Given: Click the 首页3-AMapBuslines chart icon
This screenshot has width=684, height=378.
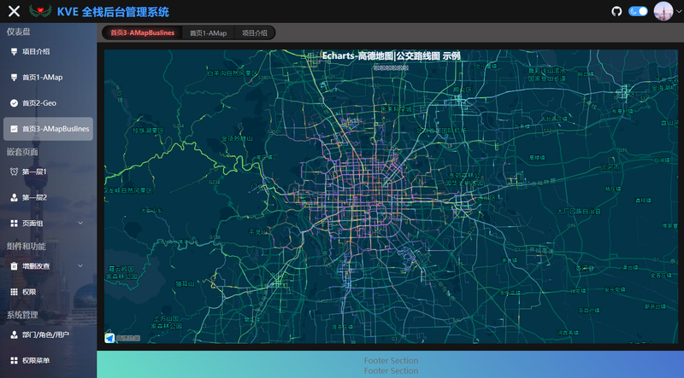Looking at the screenshot, I should coord(14,129).
